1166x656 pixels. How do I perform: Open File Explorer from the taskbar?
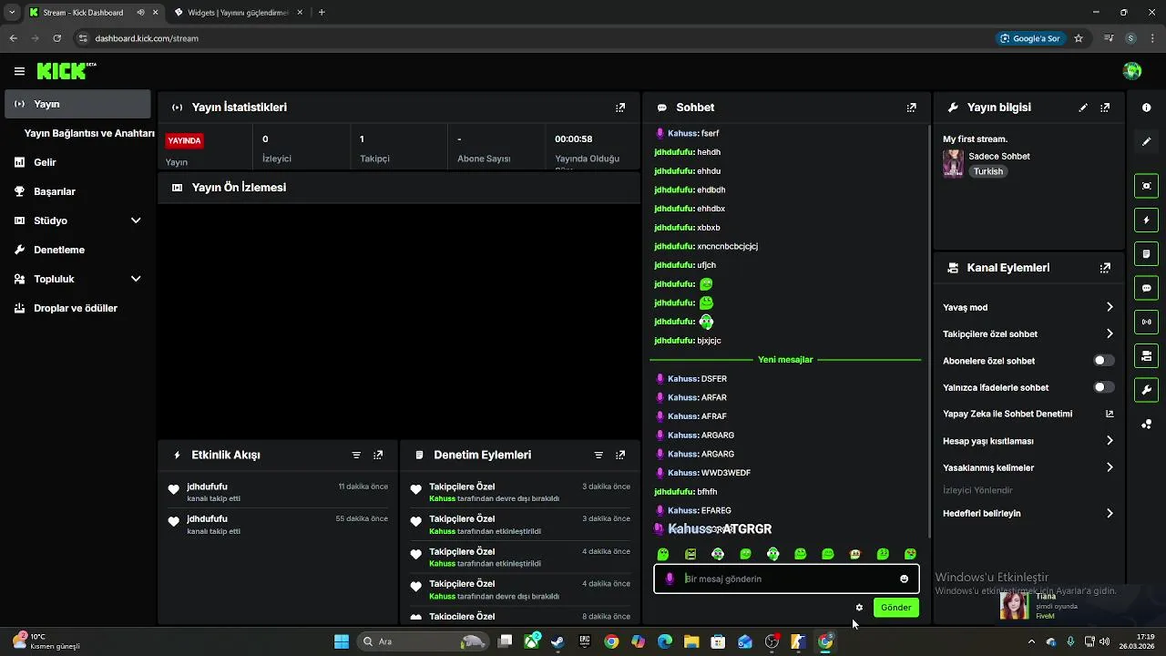pyautogui.click(x=690, y=641)
